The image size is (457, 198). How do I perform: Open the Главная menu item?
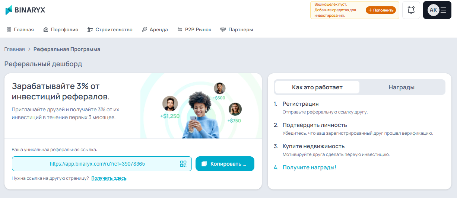(20, 29)
